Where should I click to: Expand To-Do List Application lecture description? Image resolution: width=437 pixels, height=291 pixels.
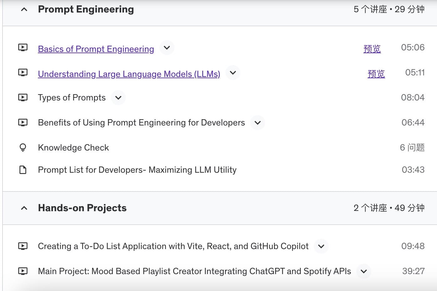[321, 246]
